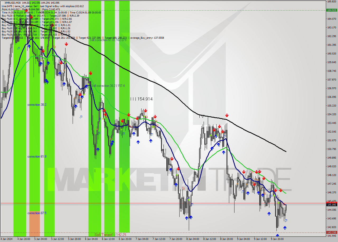
Task: Click the green 164.925 price tag
Action: pyautogui.click(x=331, y=10)
